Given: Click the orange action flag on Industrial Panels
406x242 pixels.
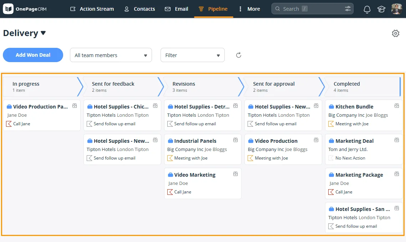Looking at the screenshot, I should 170,158.
